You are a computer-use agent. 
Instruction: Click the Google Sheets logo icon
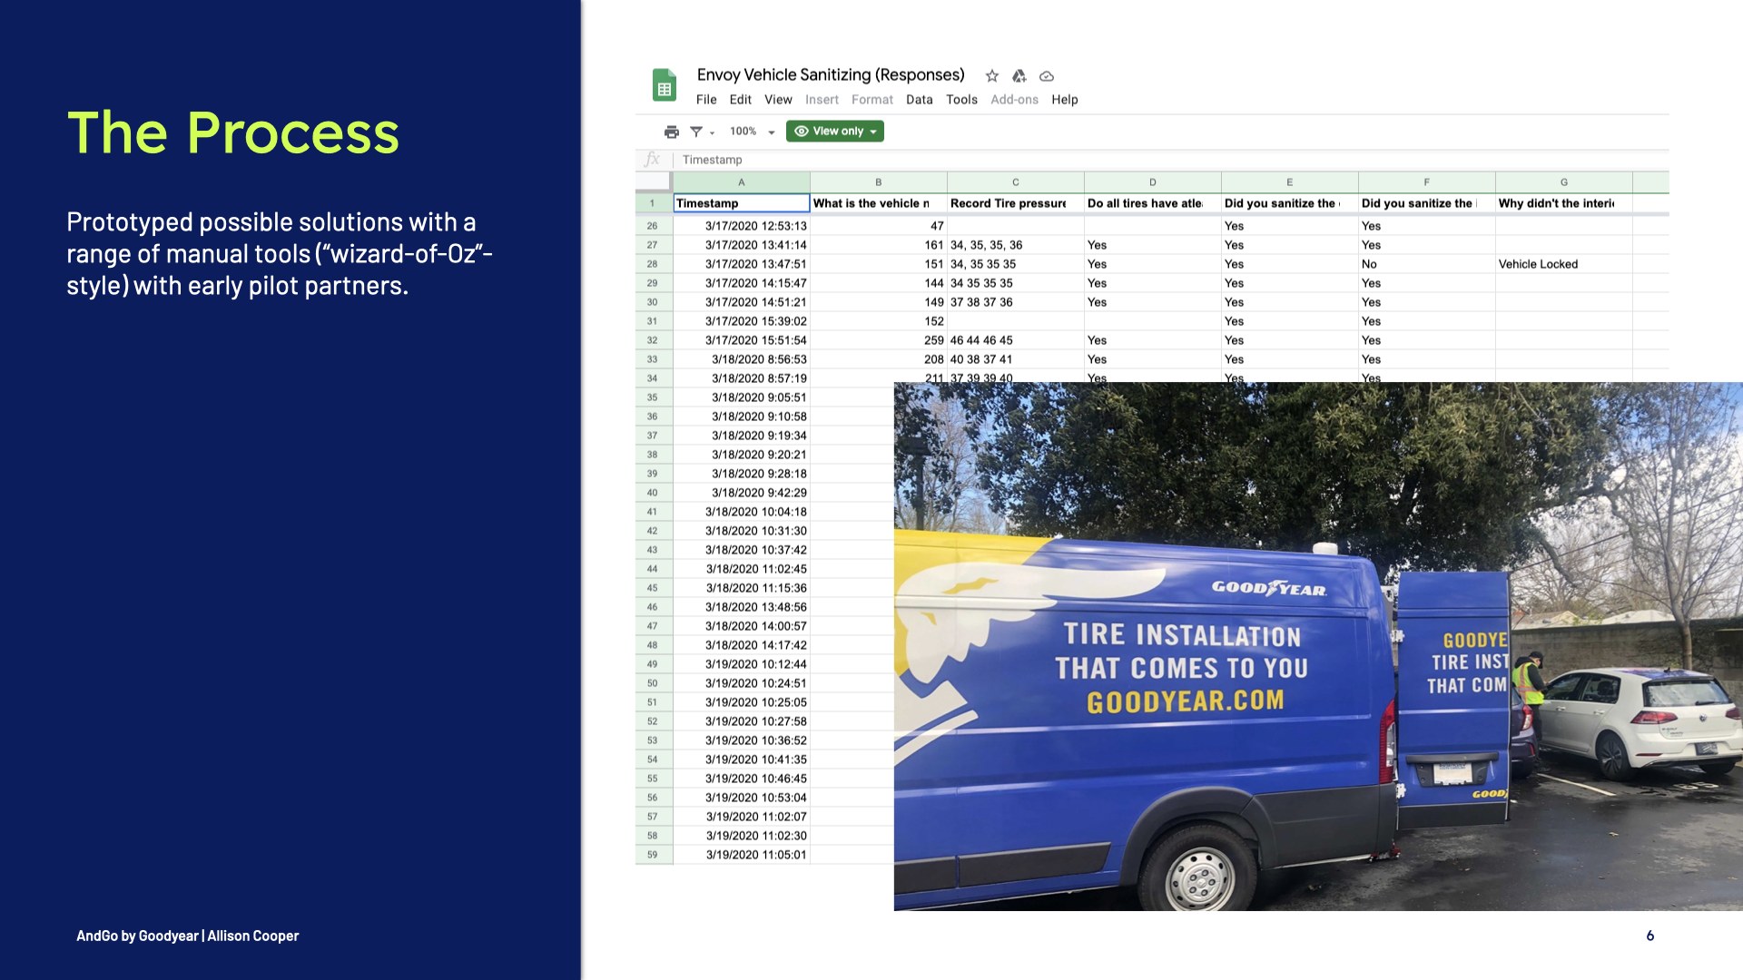tap(665, 85)
